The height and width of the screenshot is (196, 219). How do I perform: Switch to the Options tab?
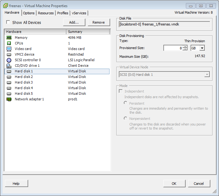tap(29, 13)
